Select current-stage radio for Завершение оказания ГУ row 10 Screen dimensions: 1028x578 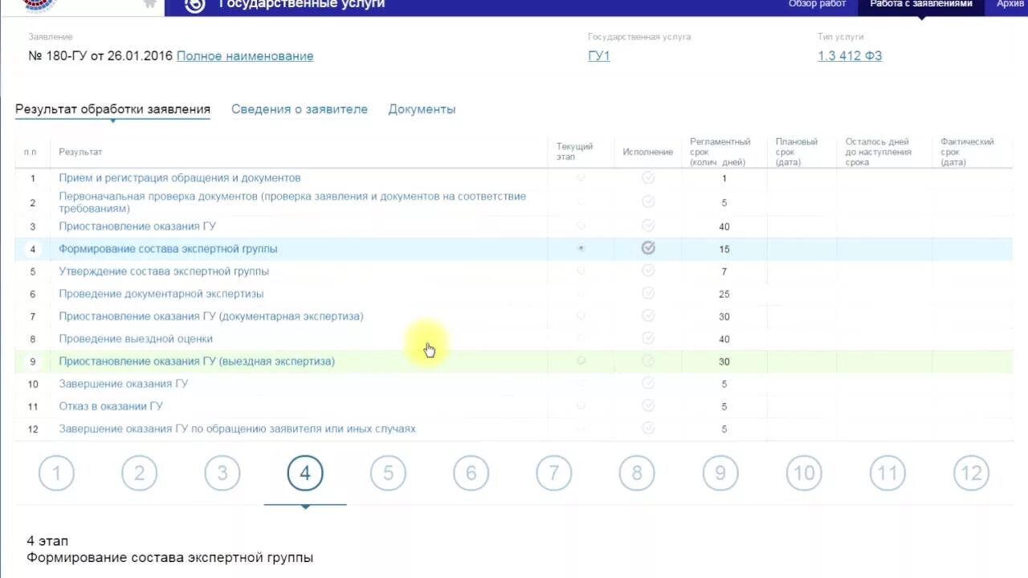(x=581, y=384)
